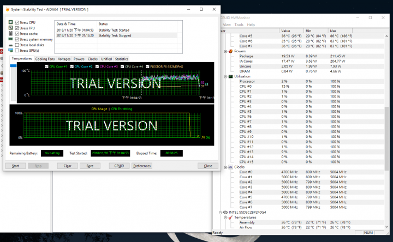Uncheck CPU Core #4 in temperature graph
Viewport: 393px width, 242px height.
click(122, 66)
